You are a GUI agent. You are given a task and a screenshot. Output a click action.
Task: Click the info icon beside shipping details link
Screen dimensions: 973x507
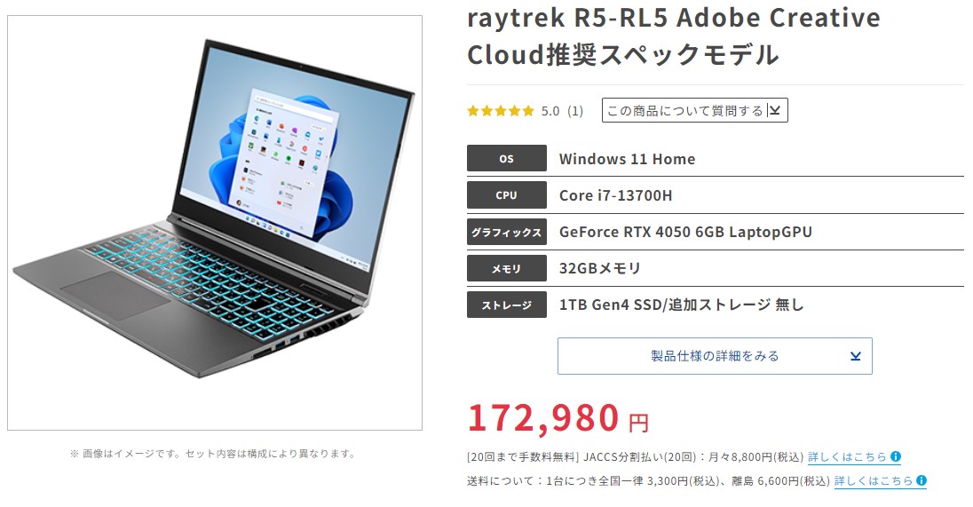click(922, 480)
